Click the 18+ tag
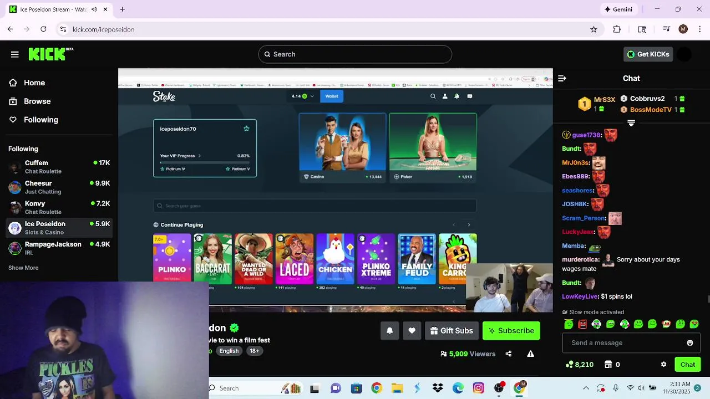 pyautogui.click(x=254, y=351)
